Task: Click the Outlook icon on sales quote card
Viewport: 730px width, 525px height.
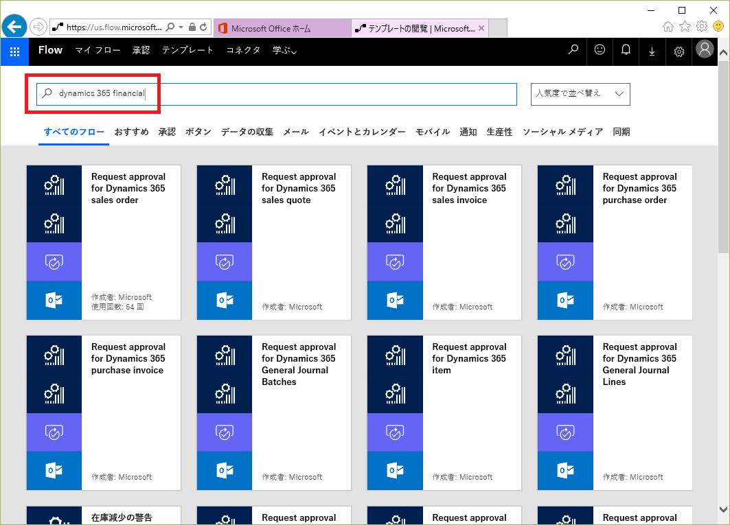Action: click(x=225, y=300)
